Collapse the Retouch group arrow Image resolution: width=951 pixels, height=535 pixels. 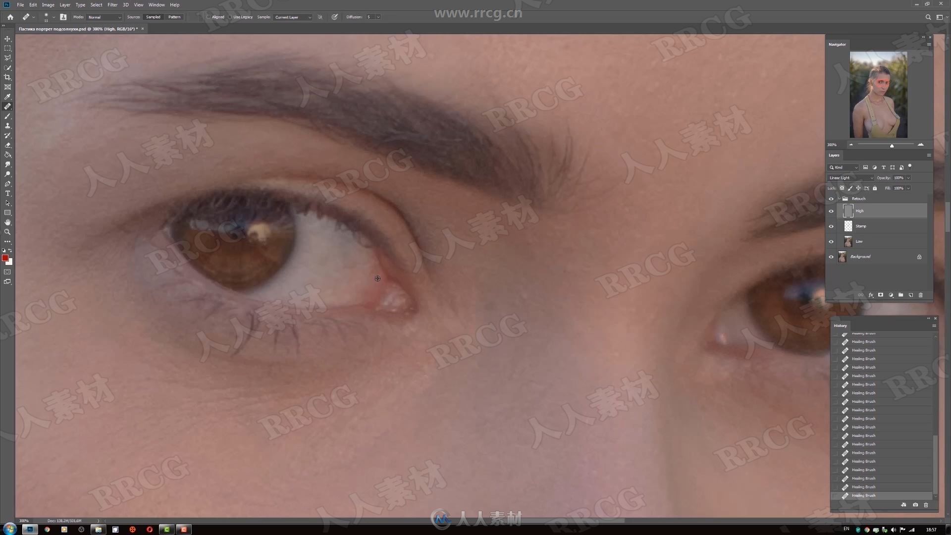click(x=839, y=199)
